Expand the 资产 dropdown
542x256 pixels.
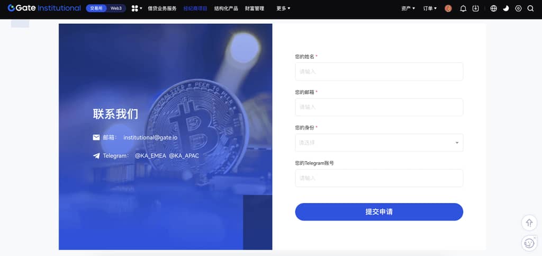pyautogui.click(x=408, y=8)
